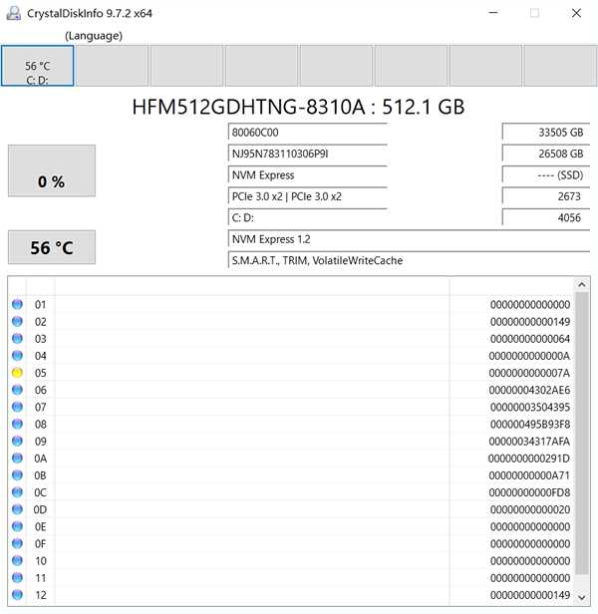
Task: Click raw value 000000495B93F8
Action: (x=529, y=424)
